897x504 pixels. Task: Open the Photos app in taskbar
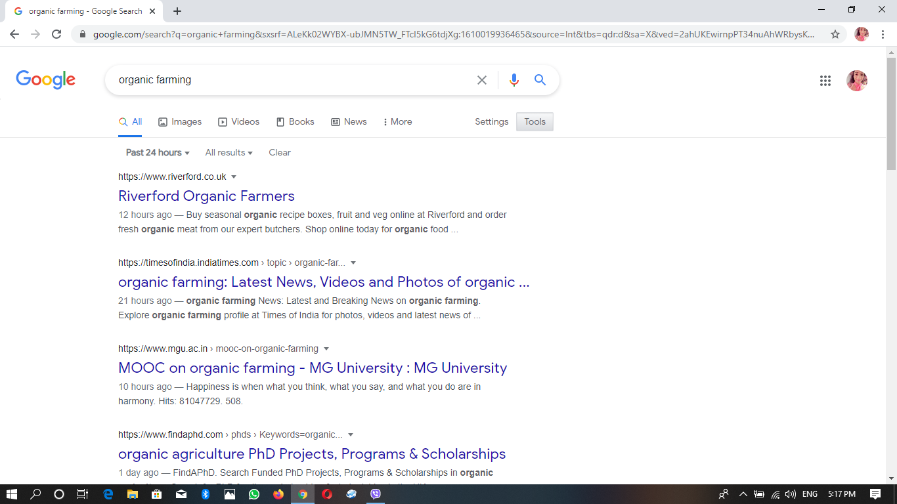tap(230, 494)
